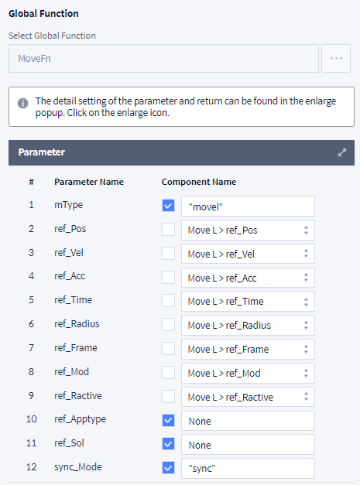Click the enlarge icon in Parameter header
Viewport: 360px width, 485px height.
click(x=341, y=152)
